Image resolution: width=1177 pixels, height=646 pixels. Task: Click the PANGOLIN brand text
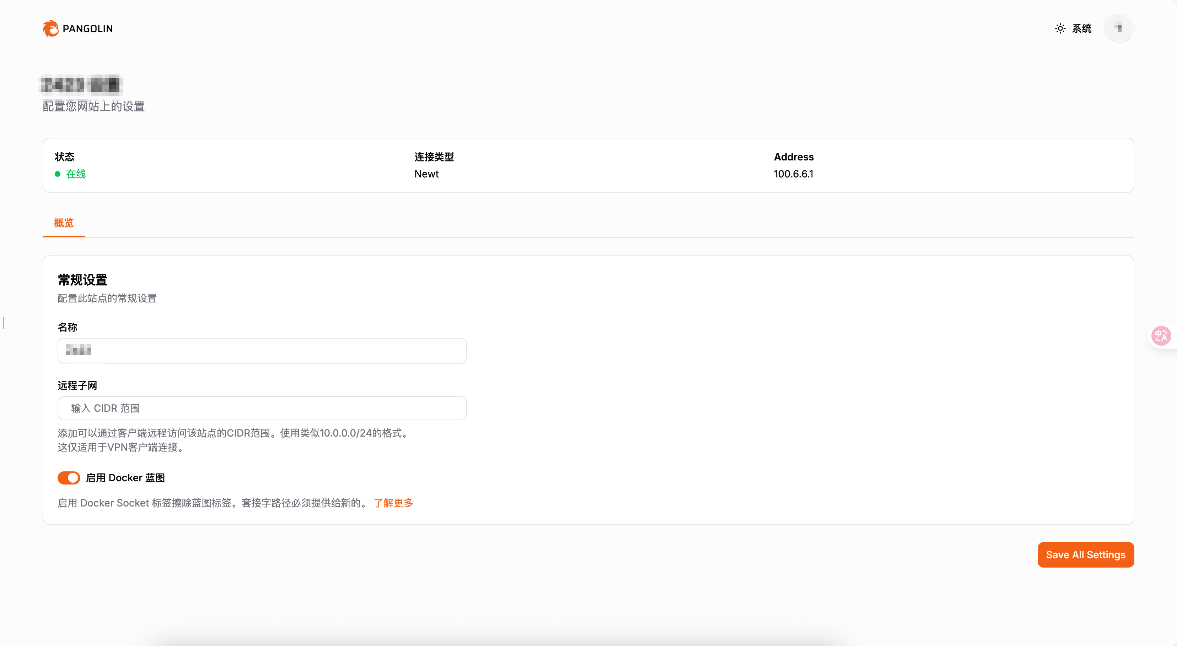pos(88,29)
